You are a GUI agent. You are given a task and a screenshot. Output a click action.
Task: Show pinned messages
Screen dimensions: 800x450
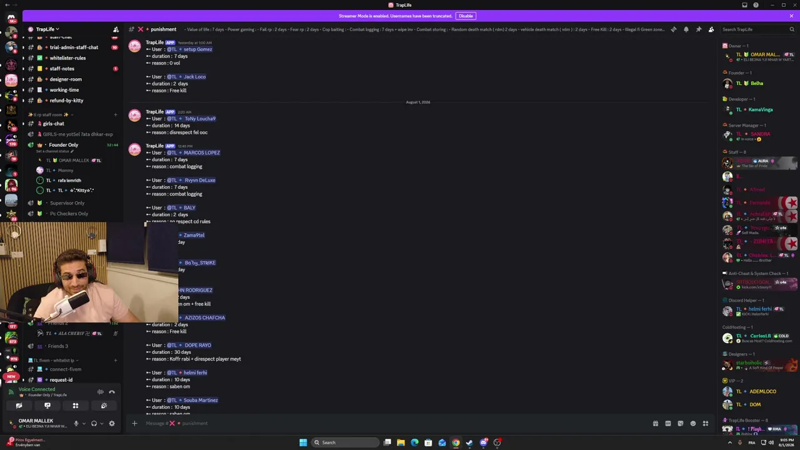[x=699, y=29]
